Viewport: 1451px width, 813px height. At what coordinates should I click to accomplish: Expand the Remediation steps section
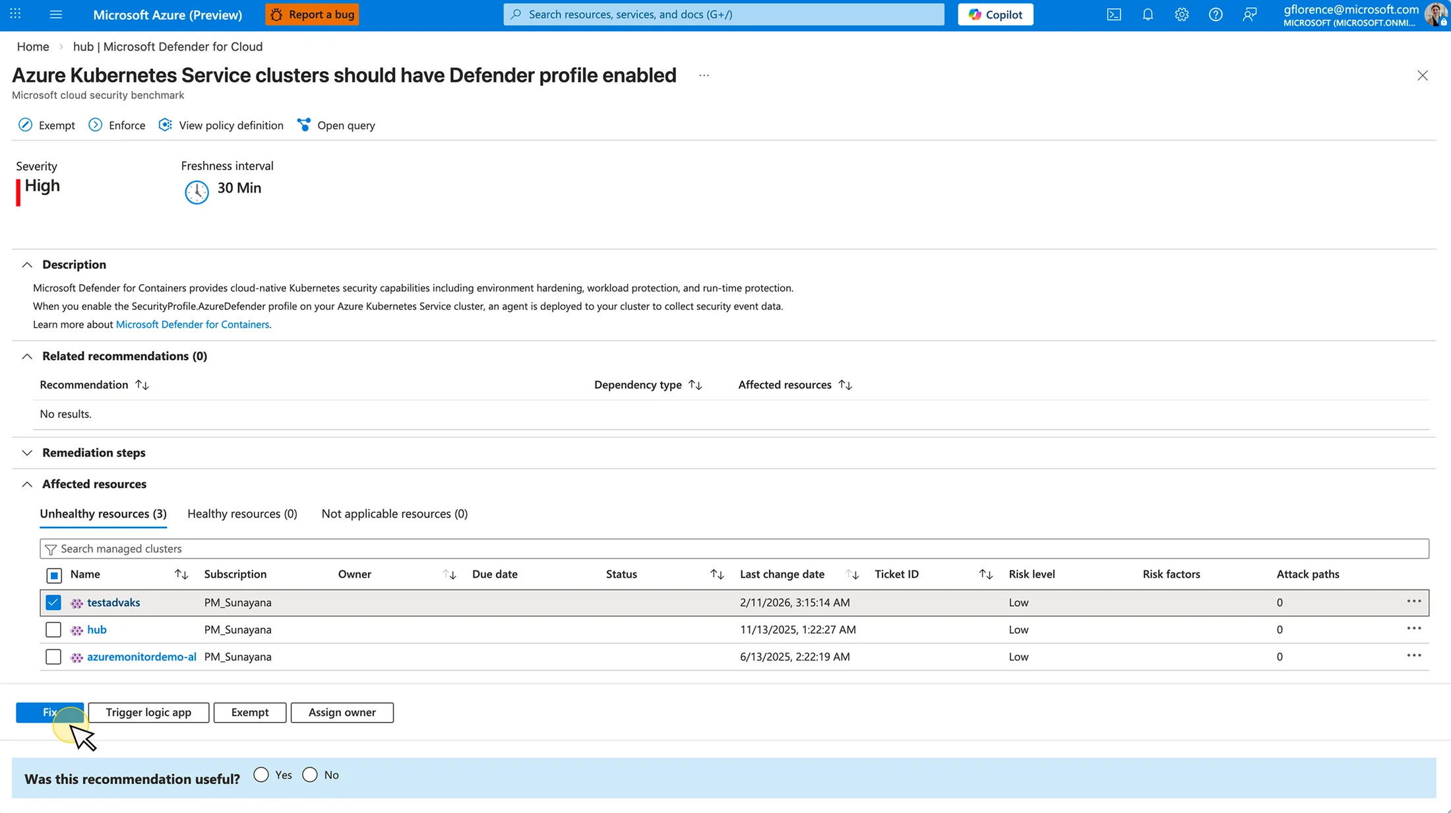click(27, 452)
